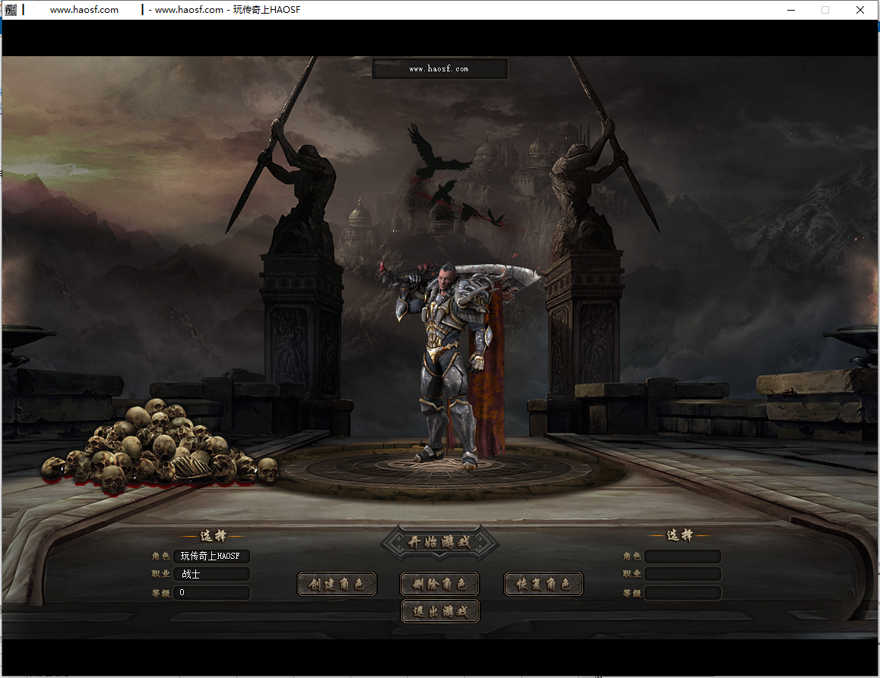This screenshot has height=678, width=880.
Task: Click the game window icon in title bar
Action: pyautogui.click(x=10, y=10)
